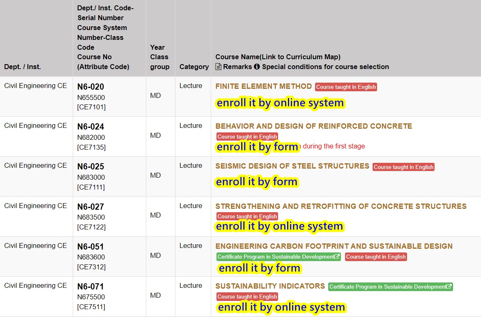Open SEISMIC DESIGN OF STEEL STRUCTURES link

pyautogui.click(x=292, y=166)
